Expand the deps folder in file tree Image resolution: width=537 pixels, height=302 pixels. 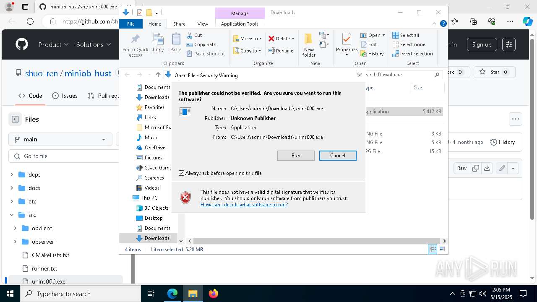pyautogui.click(x=12, y=174)
